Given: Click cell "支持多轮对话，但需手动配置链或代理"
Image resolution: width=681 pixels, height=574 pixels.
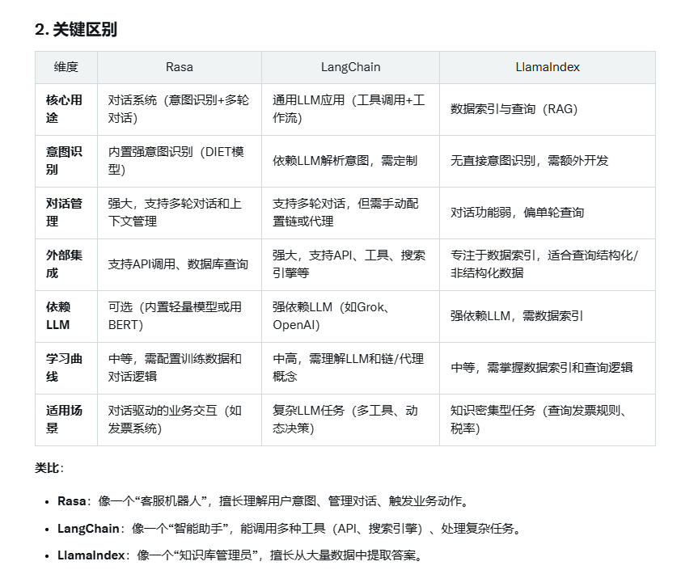Looking at the screenshot, I should 350,213.
